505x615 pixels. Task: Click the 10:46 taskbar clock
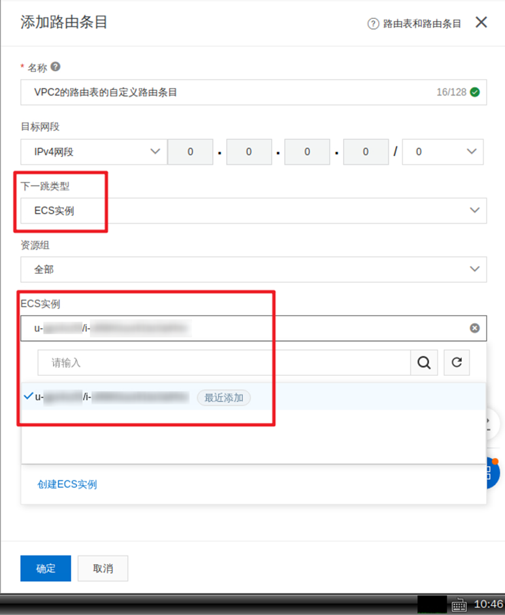coord(488,604)
